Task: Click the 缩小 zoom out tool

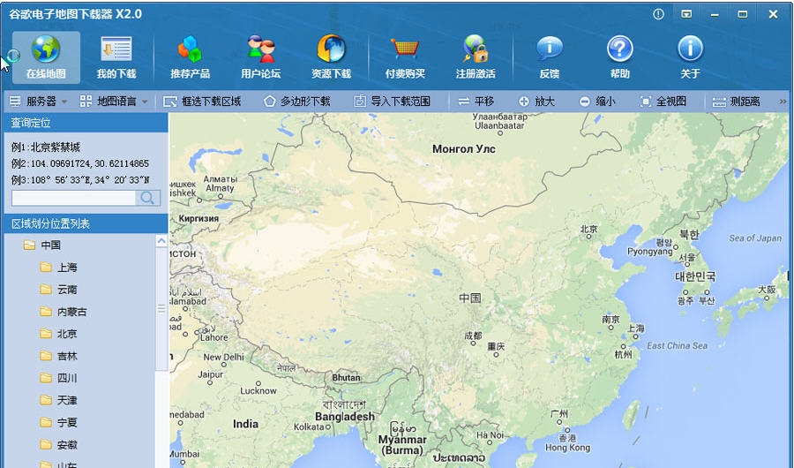Action: [x=597, y=102]
